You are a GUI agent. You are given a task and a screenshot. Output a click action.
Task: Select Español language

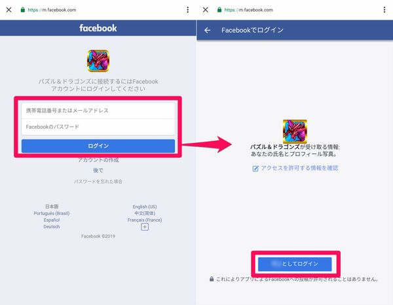pos(52,220)
